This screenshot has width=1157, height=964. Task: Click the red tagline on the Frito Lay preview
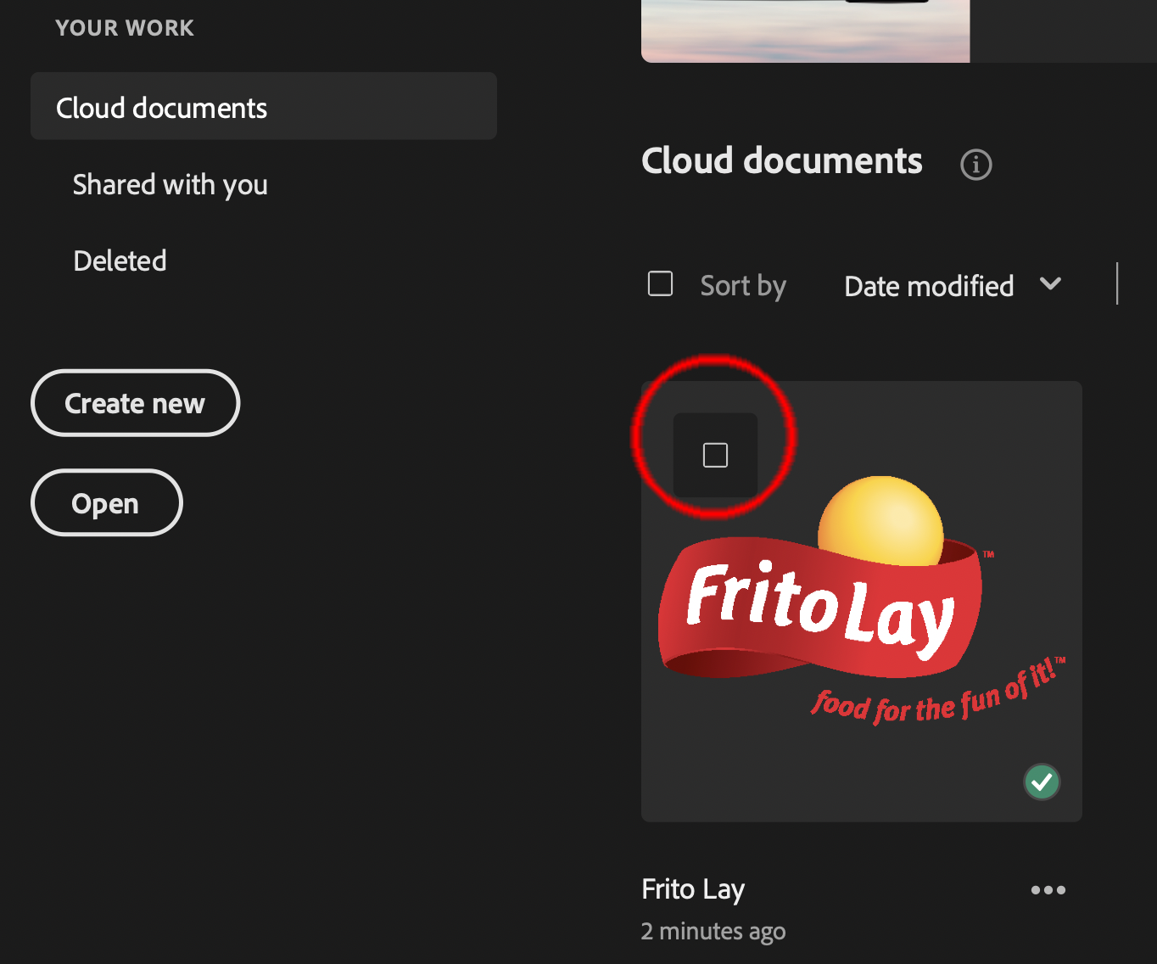click(937, 695)
